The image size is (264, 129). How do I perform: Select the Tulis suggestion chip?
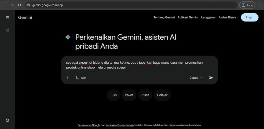pyautogui.click(x=113, y=95)
